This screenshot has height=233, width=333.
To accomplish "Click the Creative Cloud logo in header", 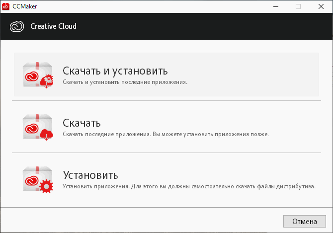I will [17, 26].
